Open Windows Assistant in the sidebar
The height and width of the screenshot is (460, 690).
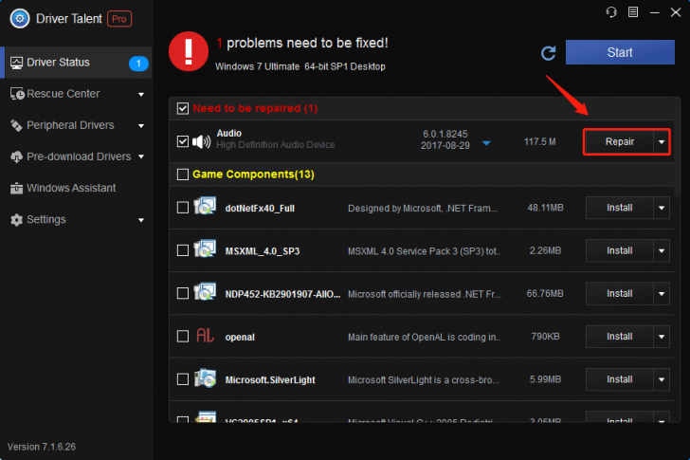click(x=77, y=189)
